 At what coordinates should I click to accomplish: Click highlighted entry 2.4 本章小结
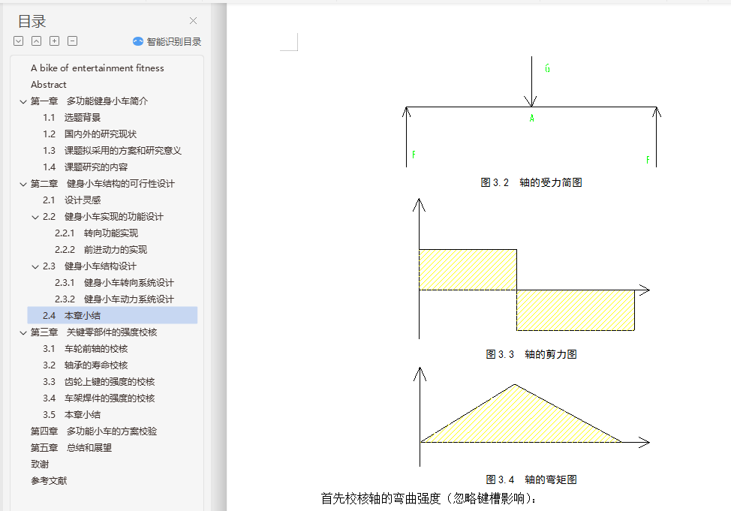(x=113, y=315)
